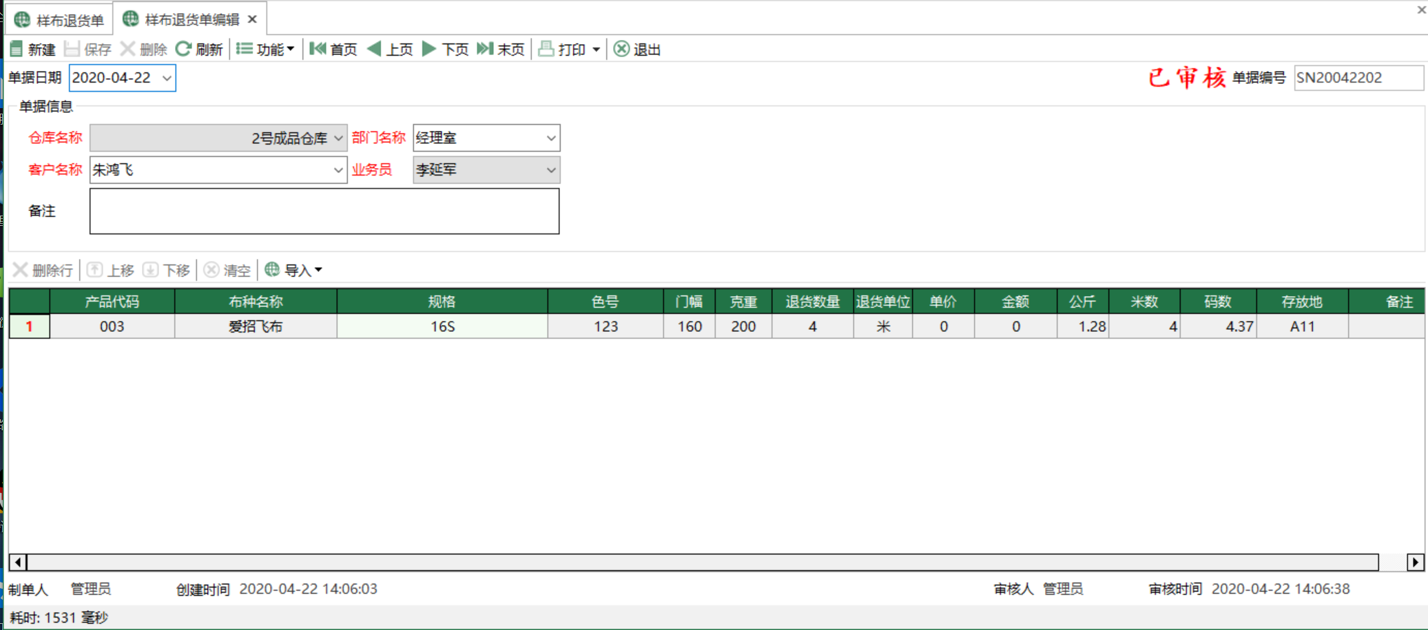Click the 门幅 column header

690,302
